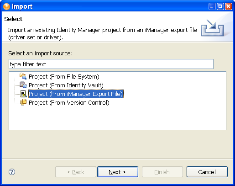This screenshot has height=186, width=235.
Task: Maximize the Import dialog
Action: coord(220,6)
